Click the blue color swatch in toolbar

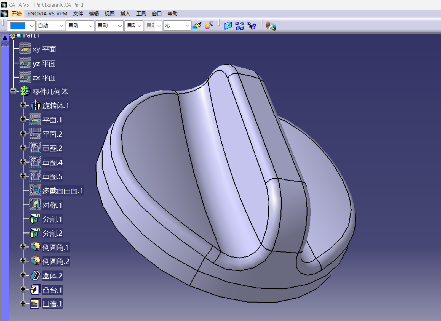tap(17, 26)
